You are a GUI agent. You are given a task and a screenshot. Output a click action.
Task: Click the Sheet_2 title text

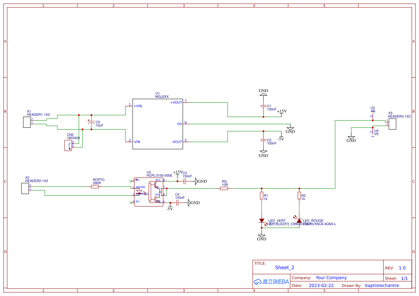284,267
